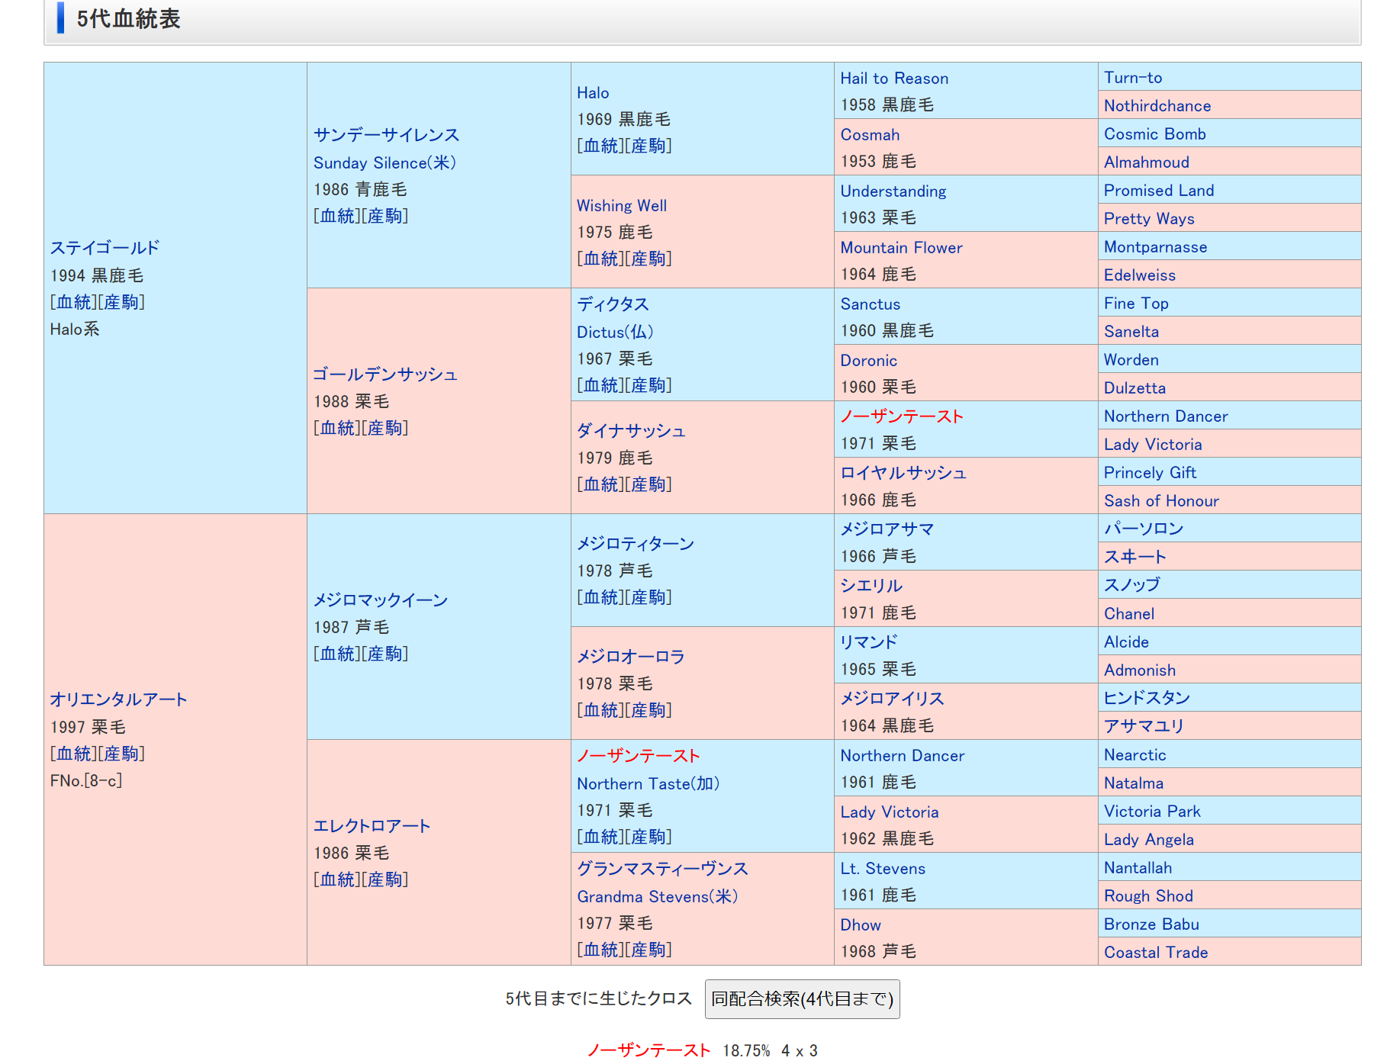This screenshot has height=1061, width=1400.
Task: Open the 産駒 link under Halo
Action: click(x=649, y=146)
